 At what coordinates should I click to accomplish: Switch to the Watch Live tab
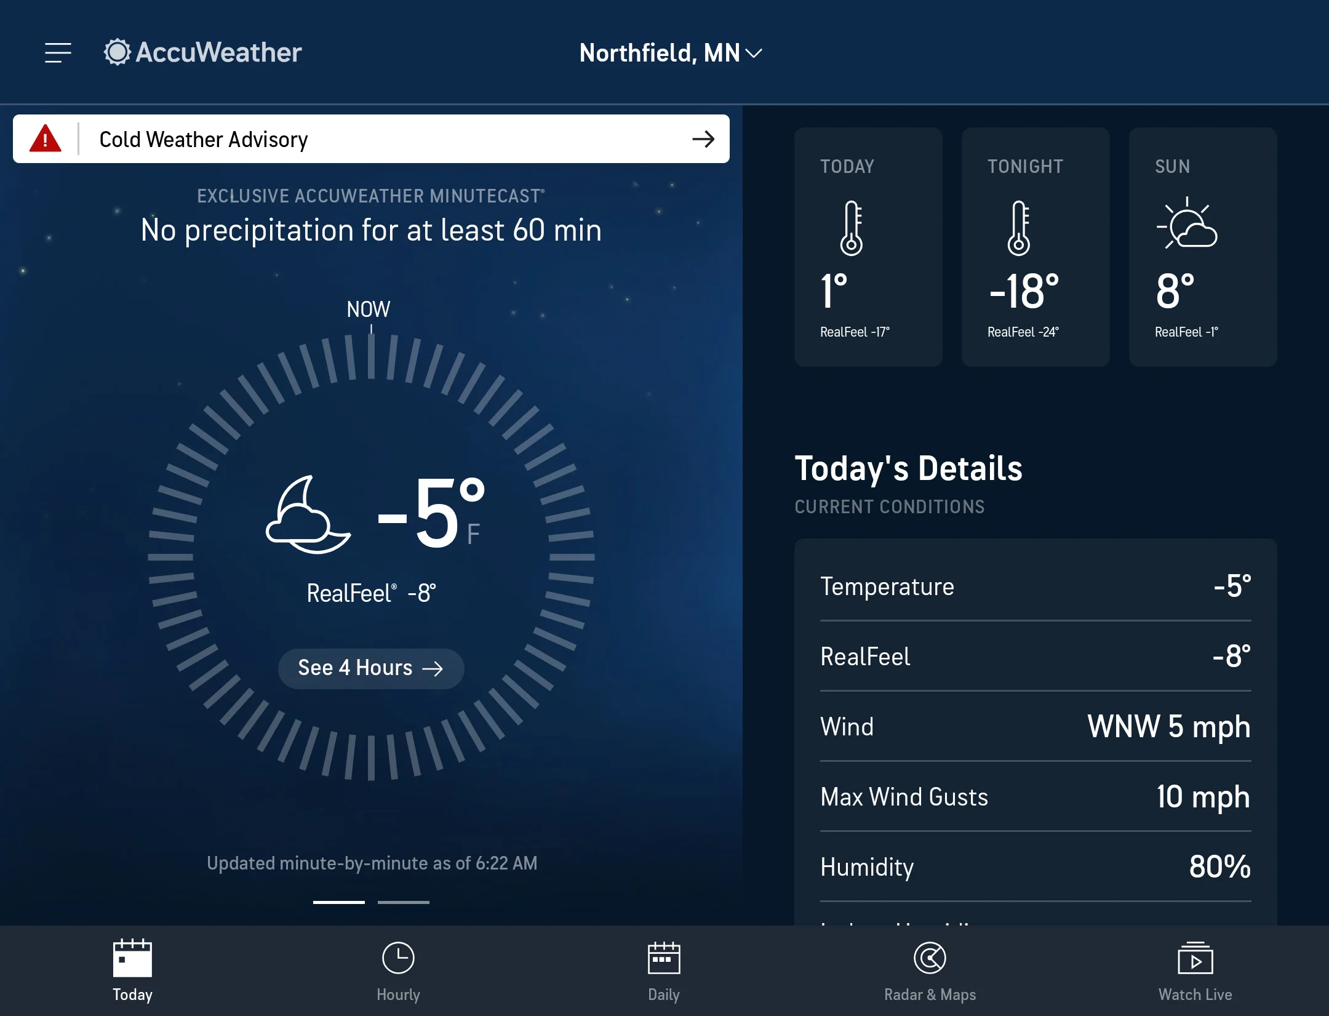click(1195, 971)
